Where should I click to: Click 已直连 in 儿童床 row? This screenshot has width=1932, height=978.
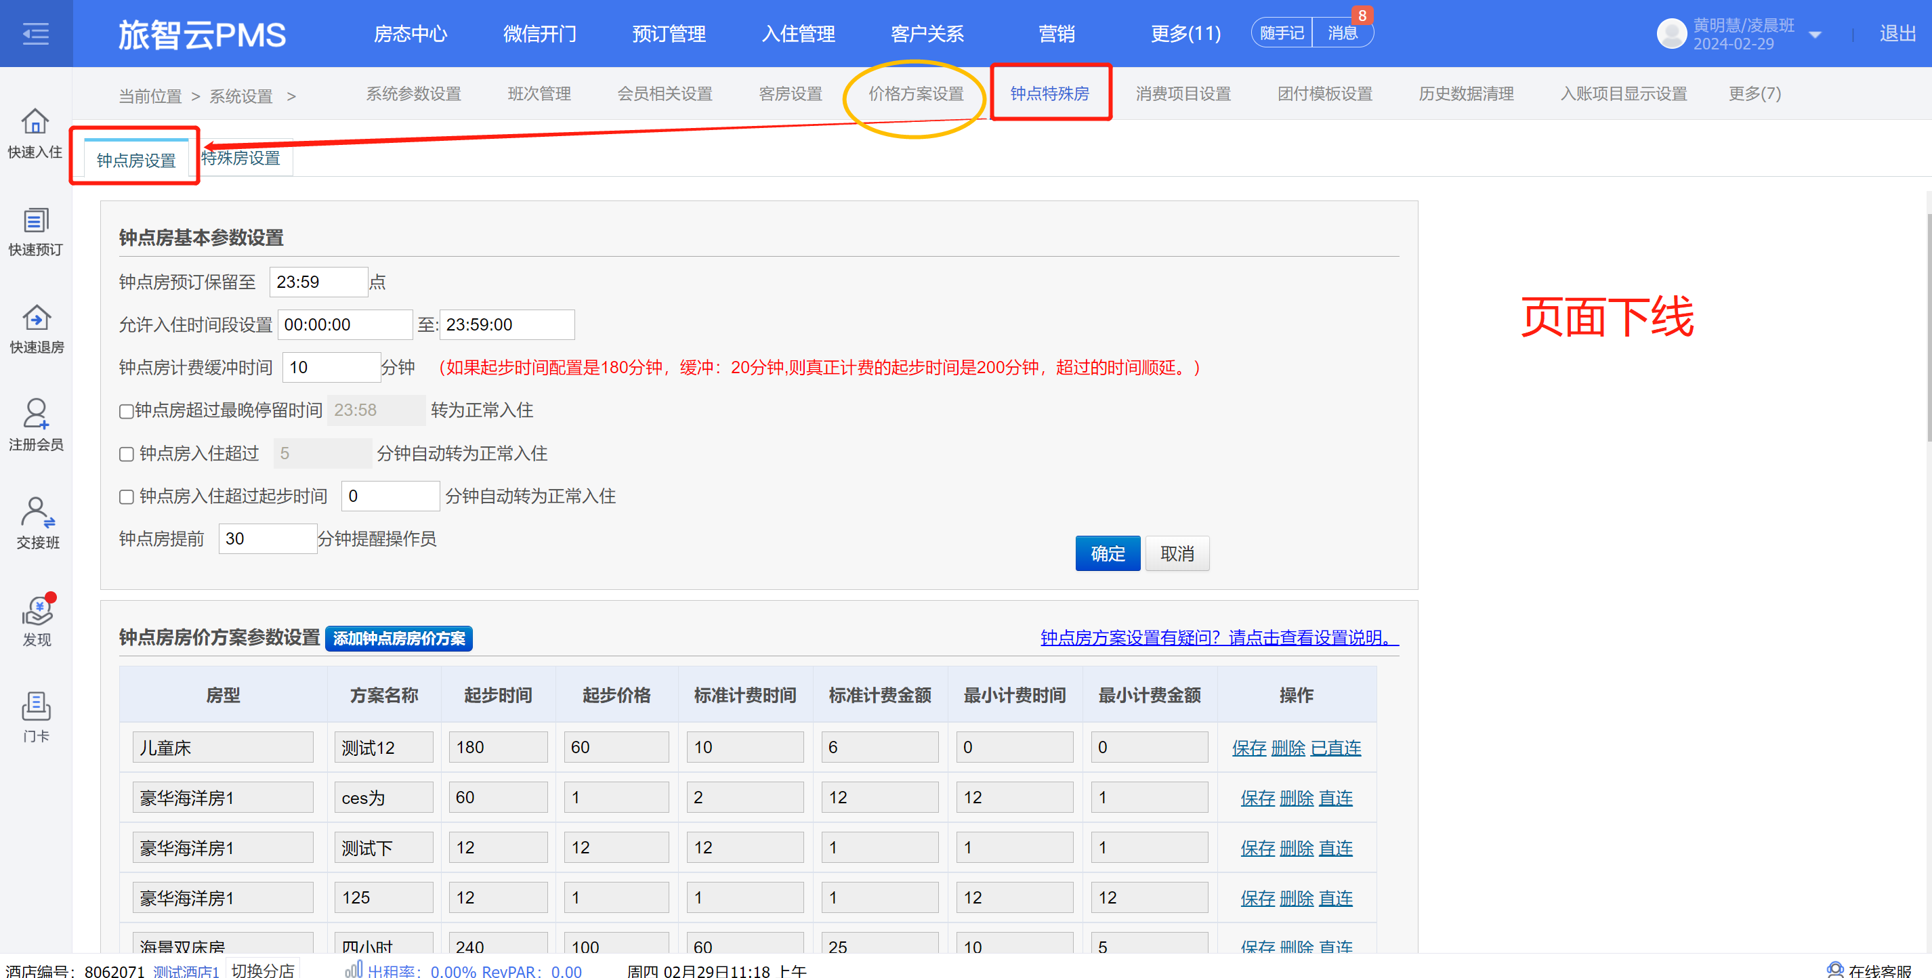[1336, 748]
